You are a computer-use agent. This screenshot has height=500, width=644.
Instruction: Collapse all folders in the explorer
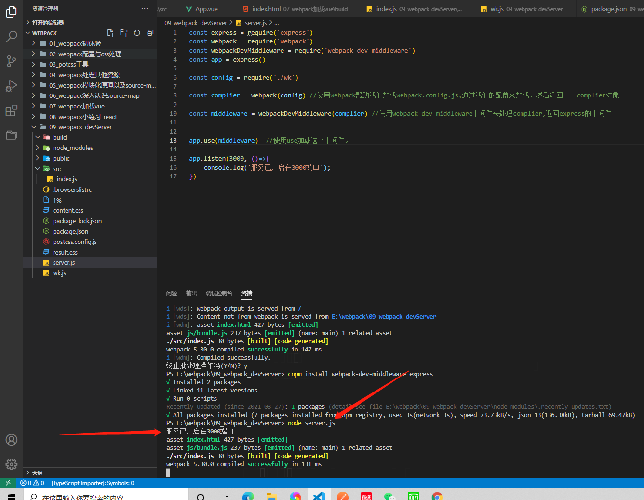pyautogui.click(x=149, y=33)
